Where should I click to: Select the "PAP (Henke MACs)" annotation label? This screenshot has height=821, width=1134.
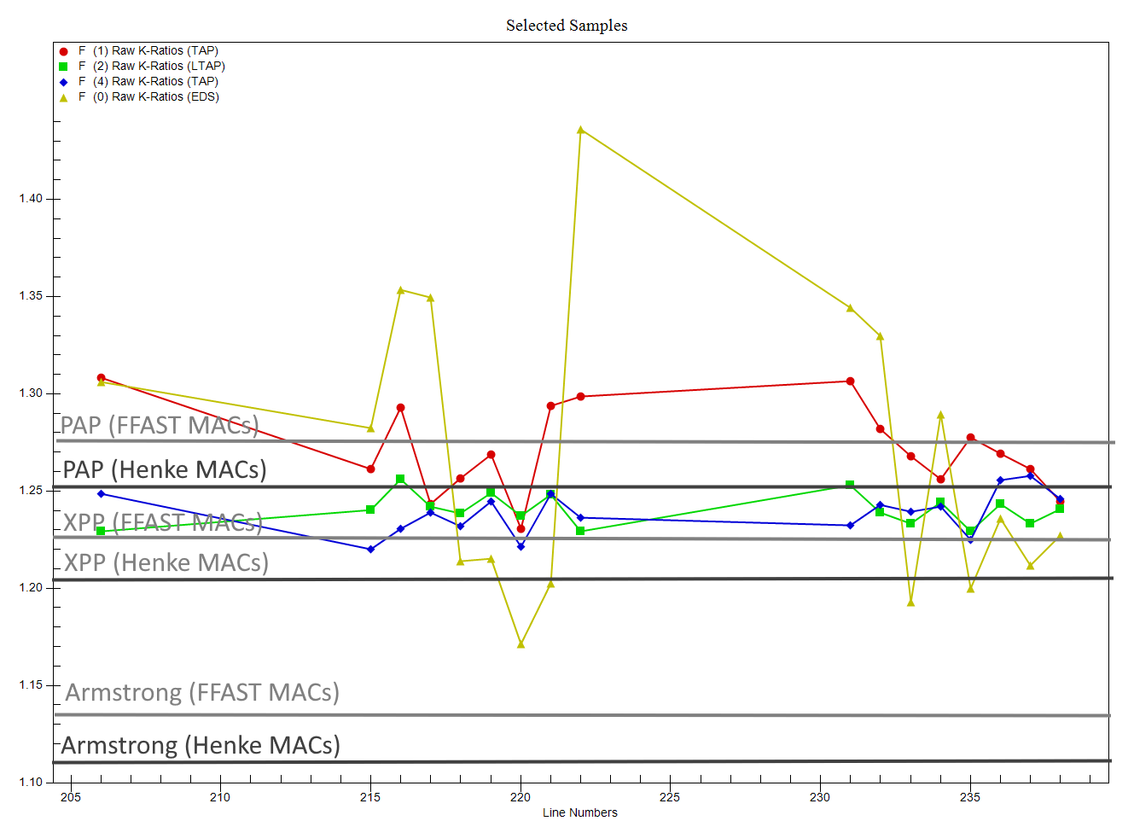tap(165, 469)
